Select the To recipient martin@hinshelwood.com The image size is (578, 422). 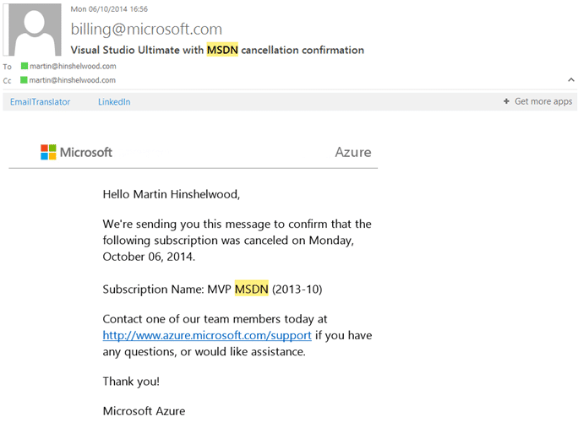[73, 67]
